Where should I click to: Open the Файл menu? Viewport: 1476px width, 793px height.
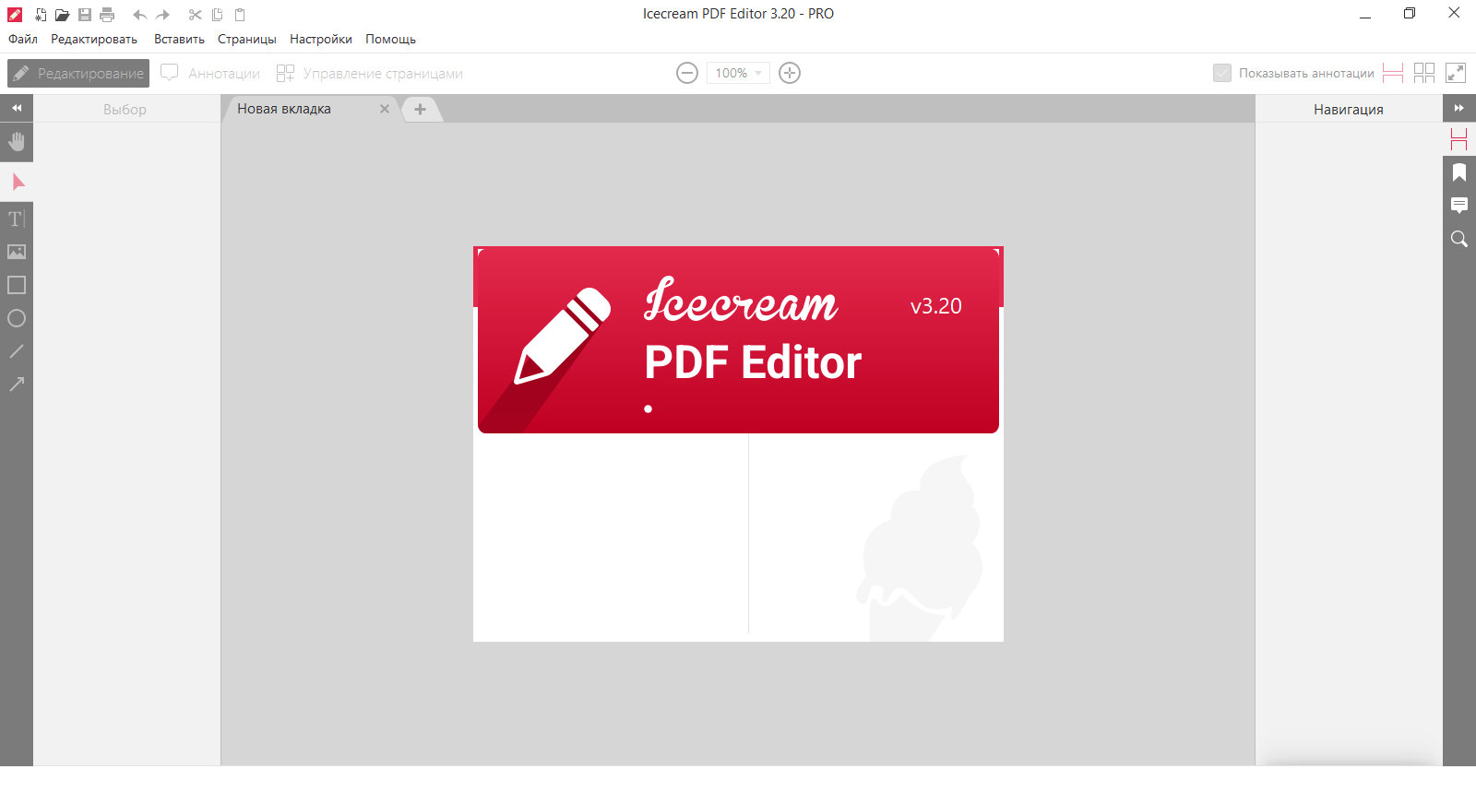pos(23,40)
